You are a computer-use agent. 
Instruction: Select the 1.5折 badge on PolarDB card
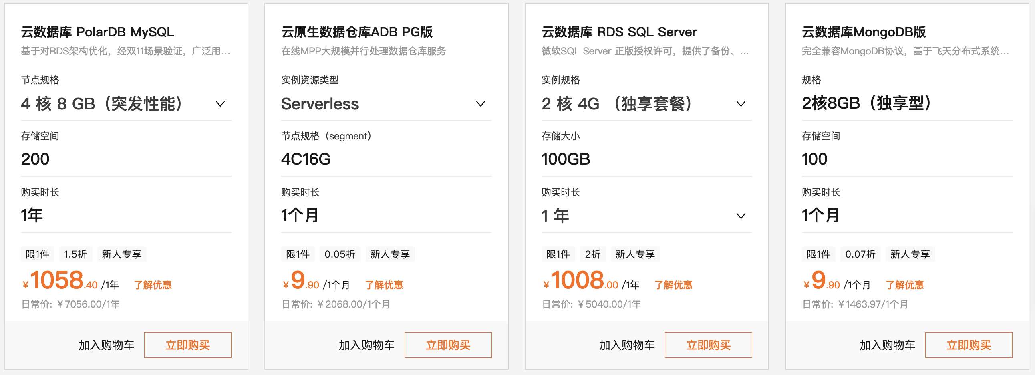point(76,254)
